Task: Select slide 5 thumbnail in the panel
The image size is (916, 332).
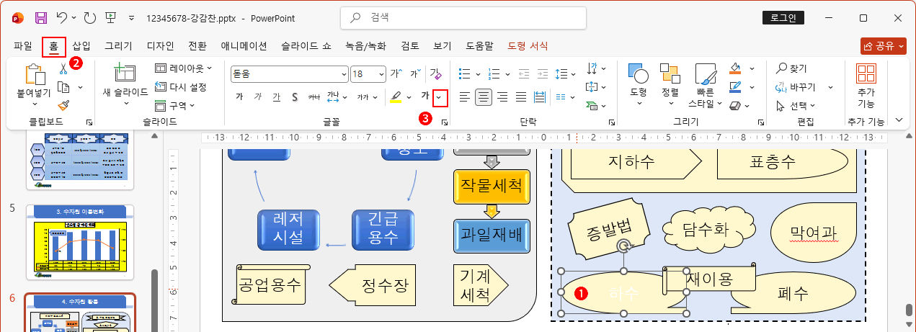Action: [x=80, y=242]
